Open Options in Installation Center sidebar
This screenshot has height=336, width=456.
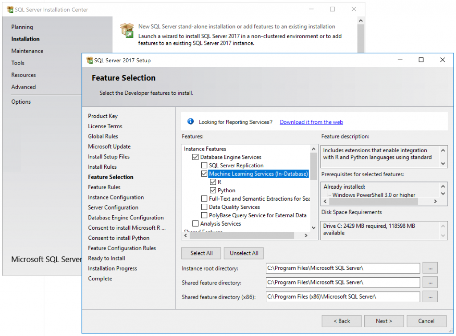21,102
